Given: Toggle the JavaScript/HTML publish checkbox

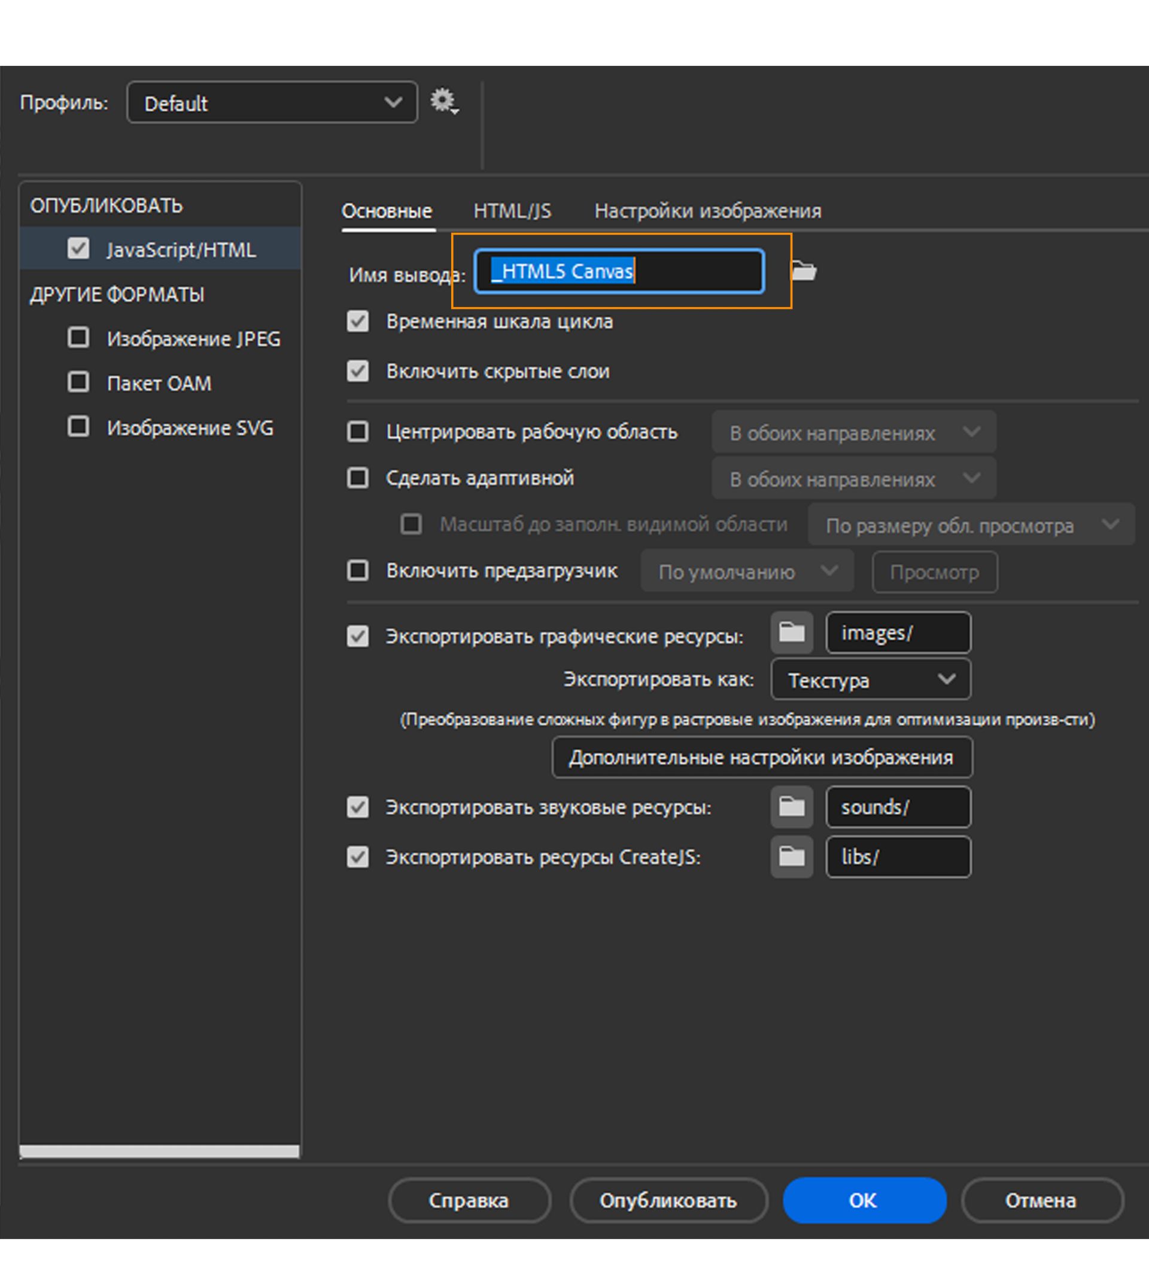Looking at the screenshot, I should (x=78, y=248).
